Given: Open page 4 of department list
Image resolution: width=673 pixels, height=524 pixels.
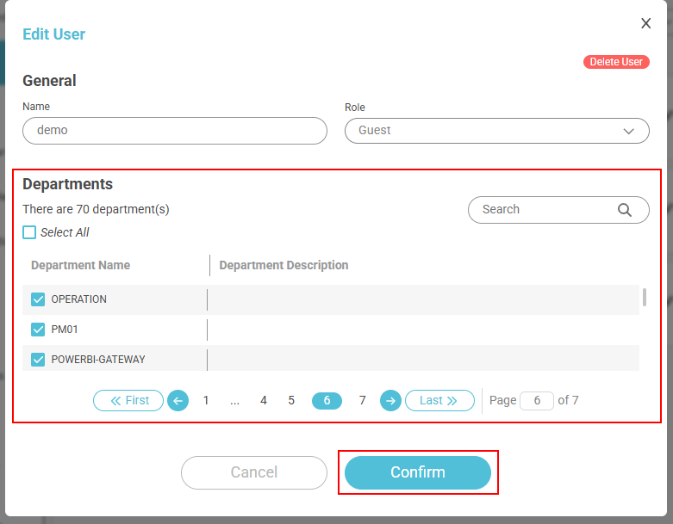Looking at the screenshot, I should point(264,401).
